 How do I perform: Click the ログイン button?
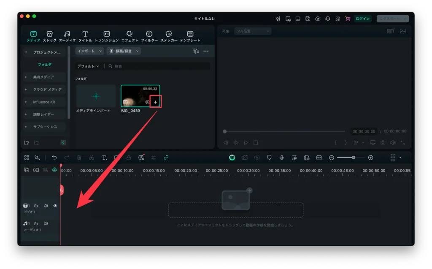click(x=362, y=19)
